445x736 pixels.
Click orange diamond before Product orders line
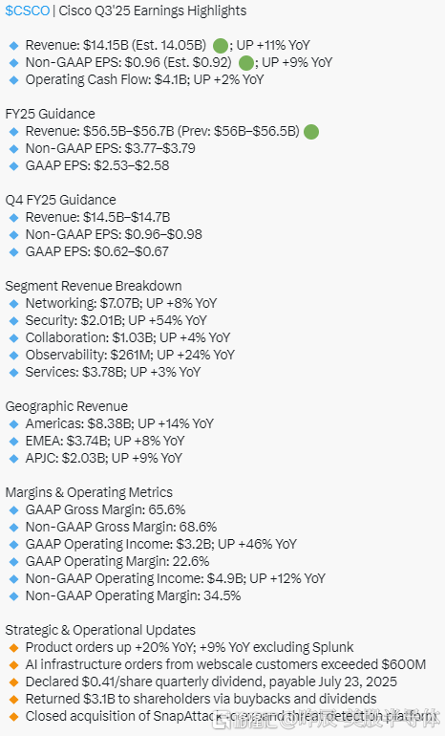(14, 648)
